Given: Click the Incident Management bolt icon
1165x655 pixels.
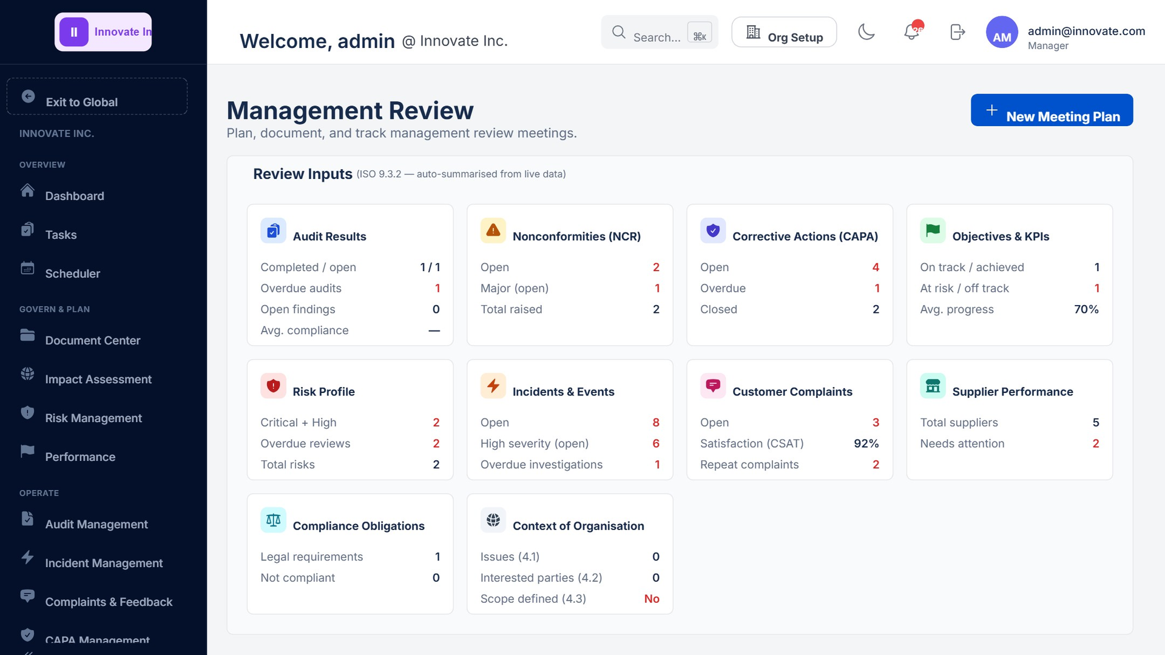Looking at the screenshot, I should [x=27, y=557].
